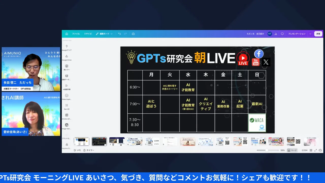Select page 6 thumbnail

pyautogui.click(x=170, y=141)
